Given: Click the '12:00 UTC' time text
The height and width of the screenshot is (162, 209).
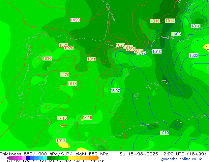Looking at the screenshot, I should pyautogui.click(x=172, y=154).
